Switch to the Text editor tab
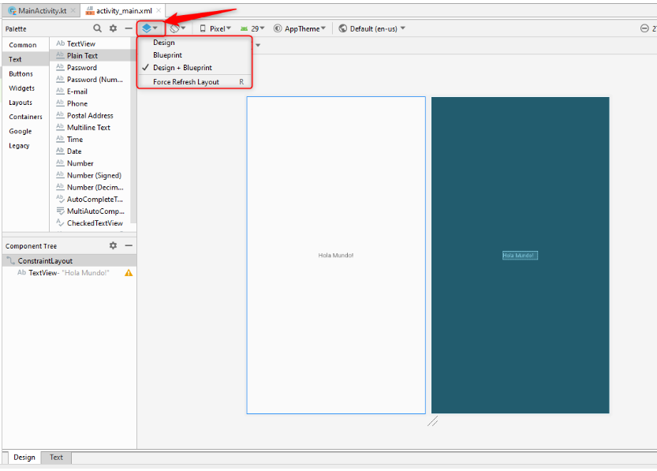The height and width of the screenshot is (471, 657). (56, 458)
